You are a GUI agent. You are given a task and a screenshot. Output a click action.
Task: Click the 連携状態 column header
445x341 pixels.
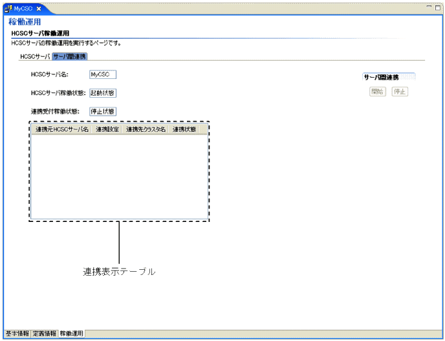[184, 129]
